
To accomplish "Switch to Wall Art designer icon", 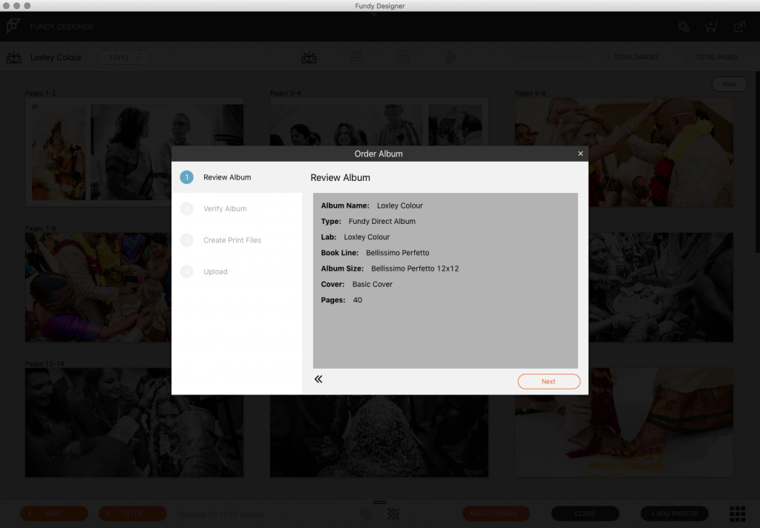I will (356, 57).
